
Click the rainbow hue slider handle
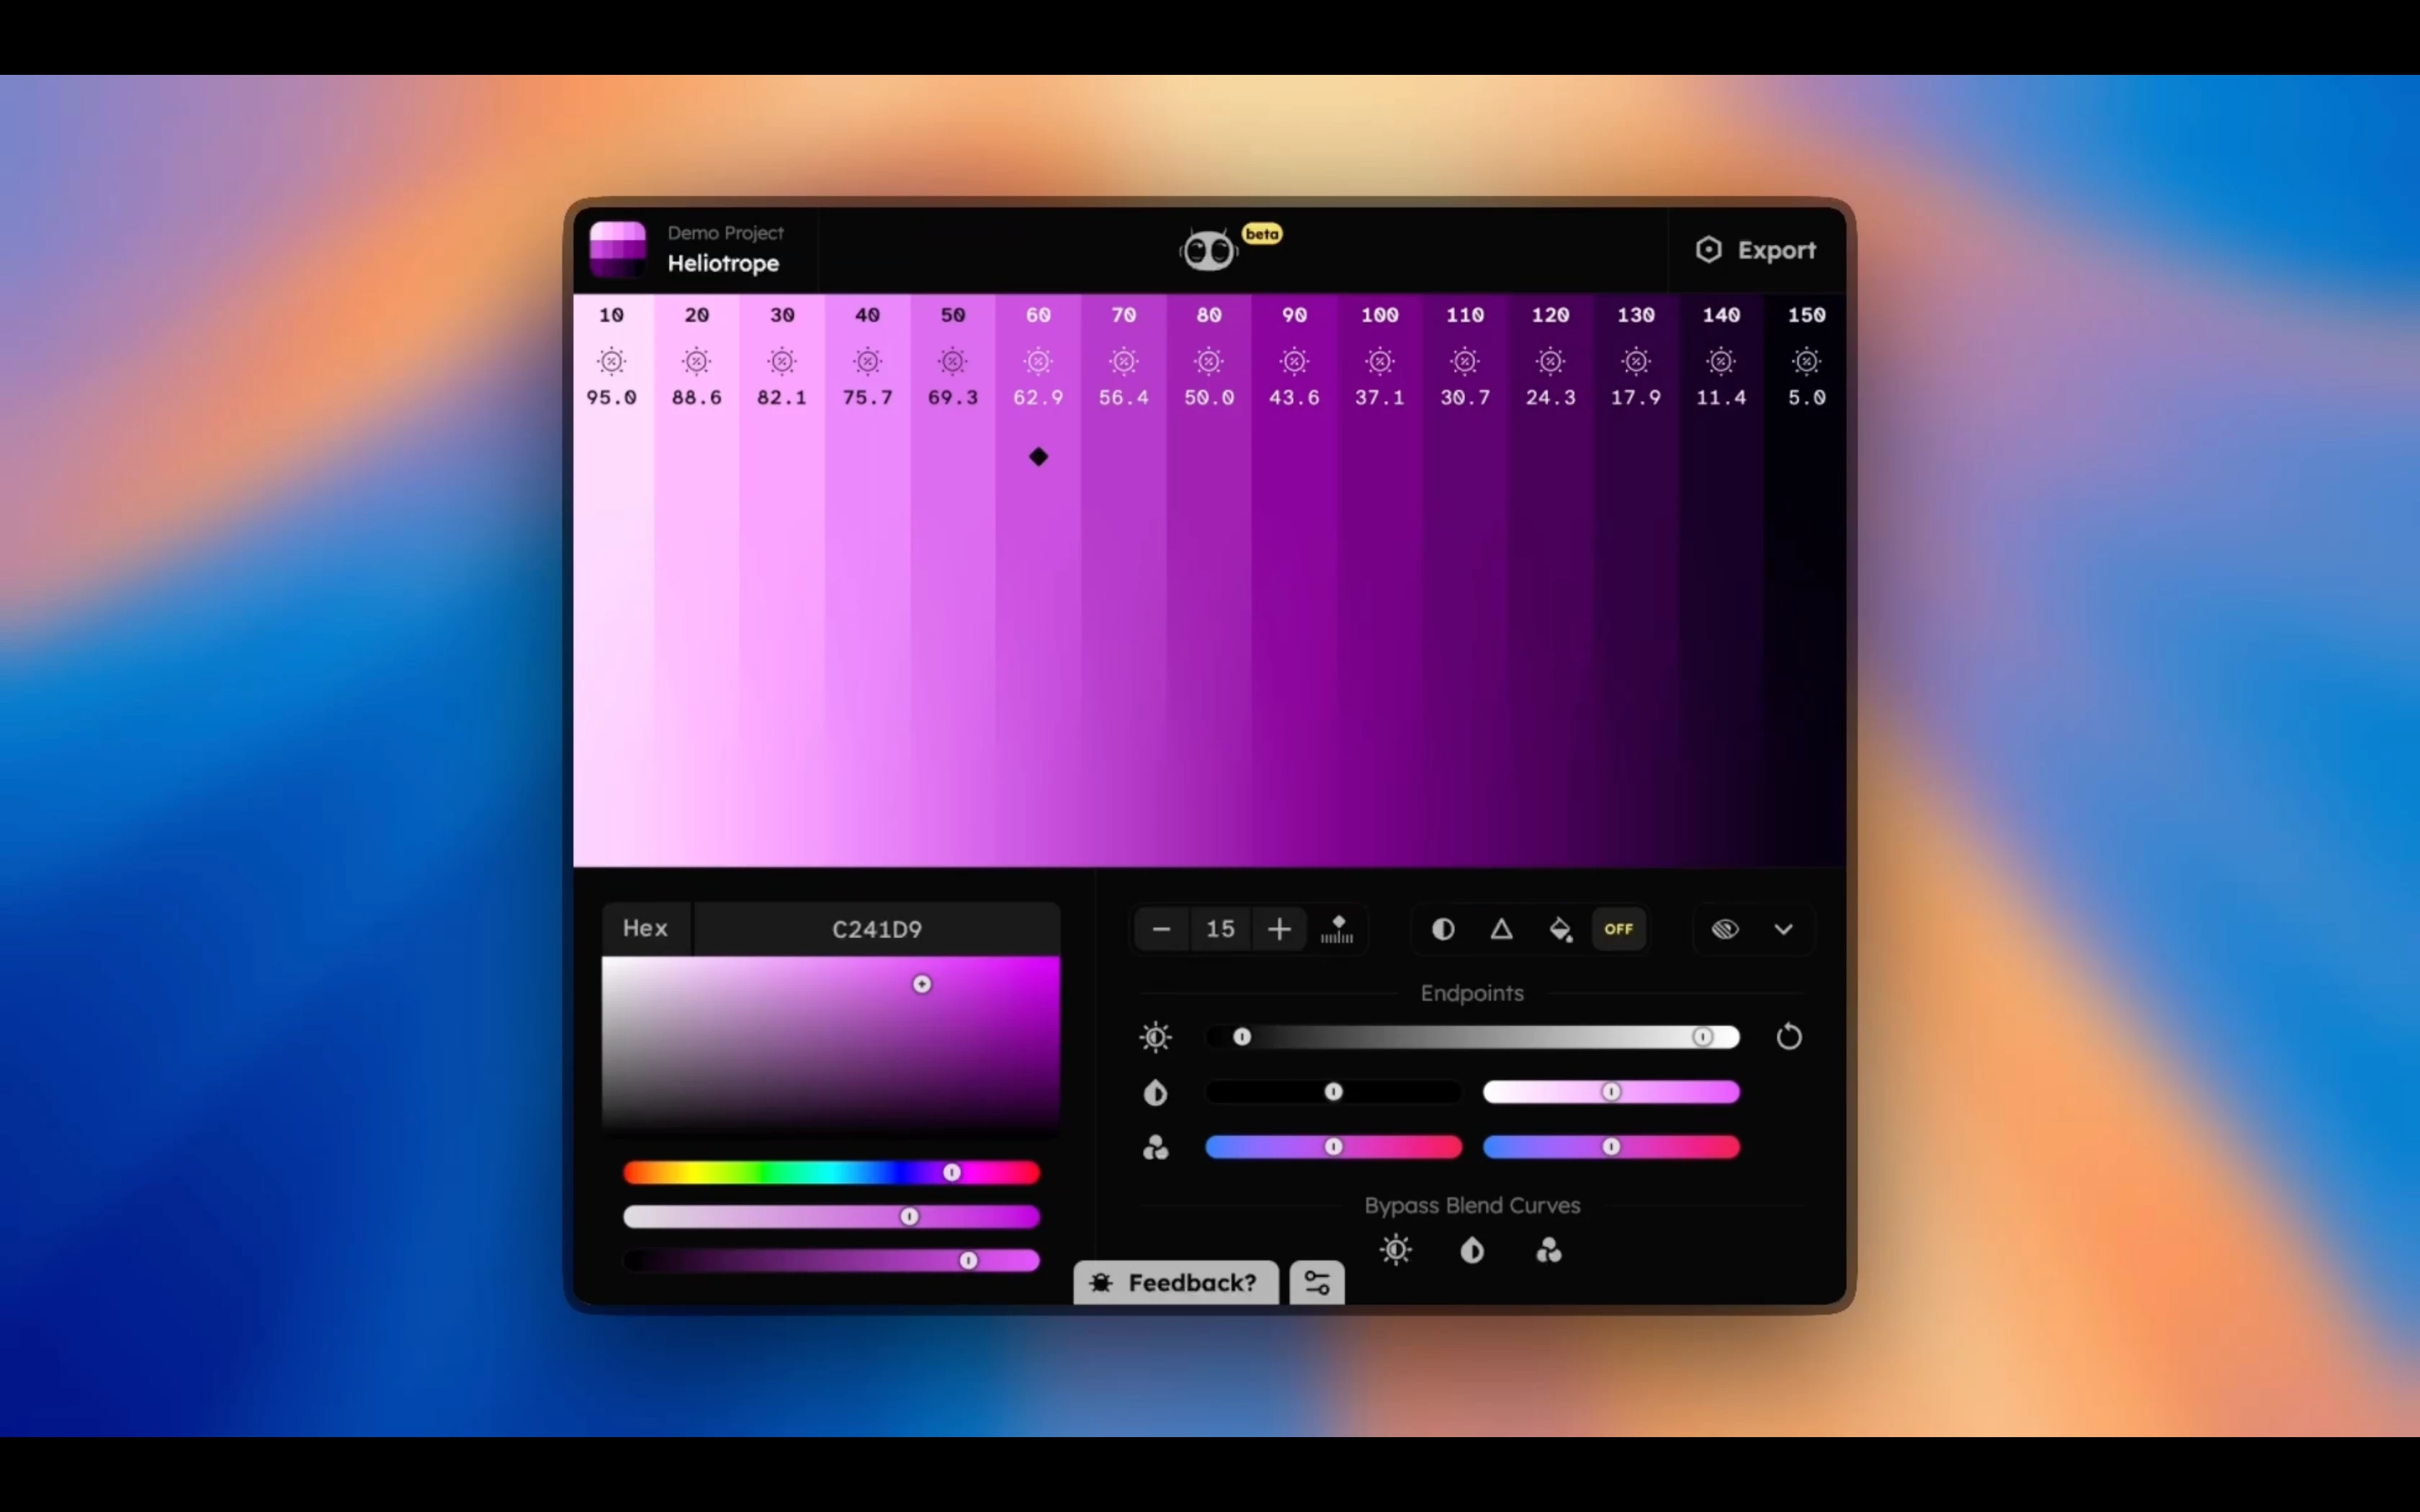(x=952, y=1172)
